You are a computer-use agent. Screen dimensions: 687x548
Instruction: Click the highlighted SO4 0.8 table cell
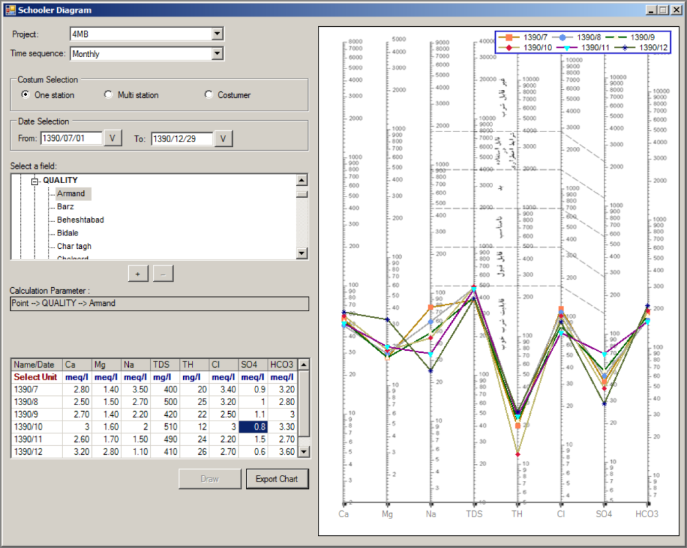point(253,425)
